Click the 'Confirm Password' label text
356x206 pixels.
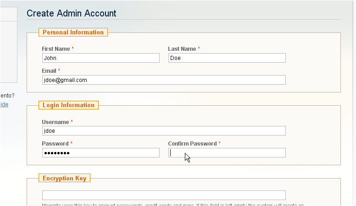tap(192, 144)
